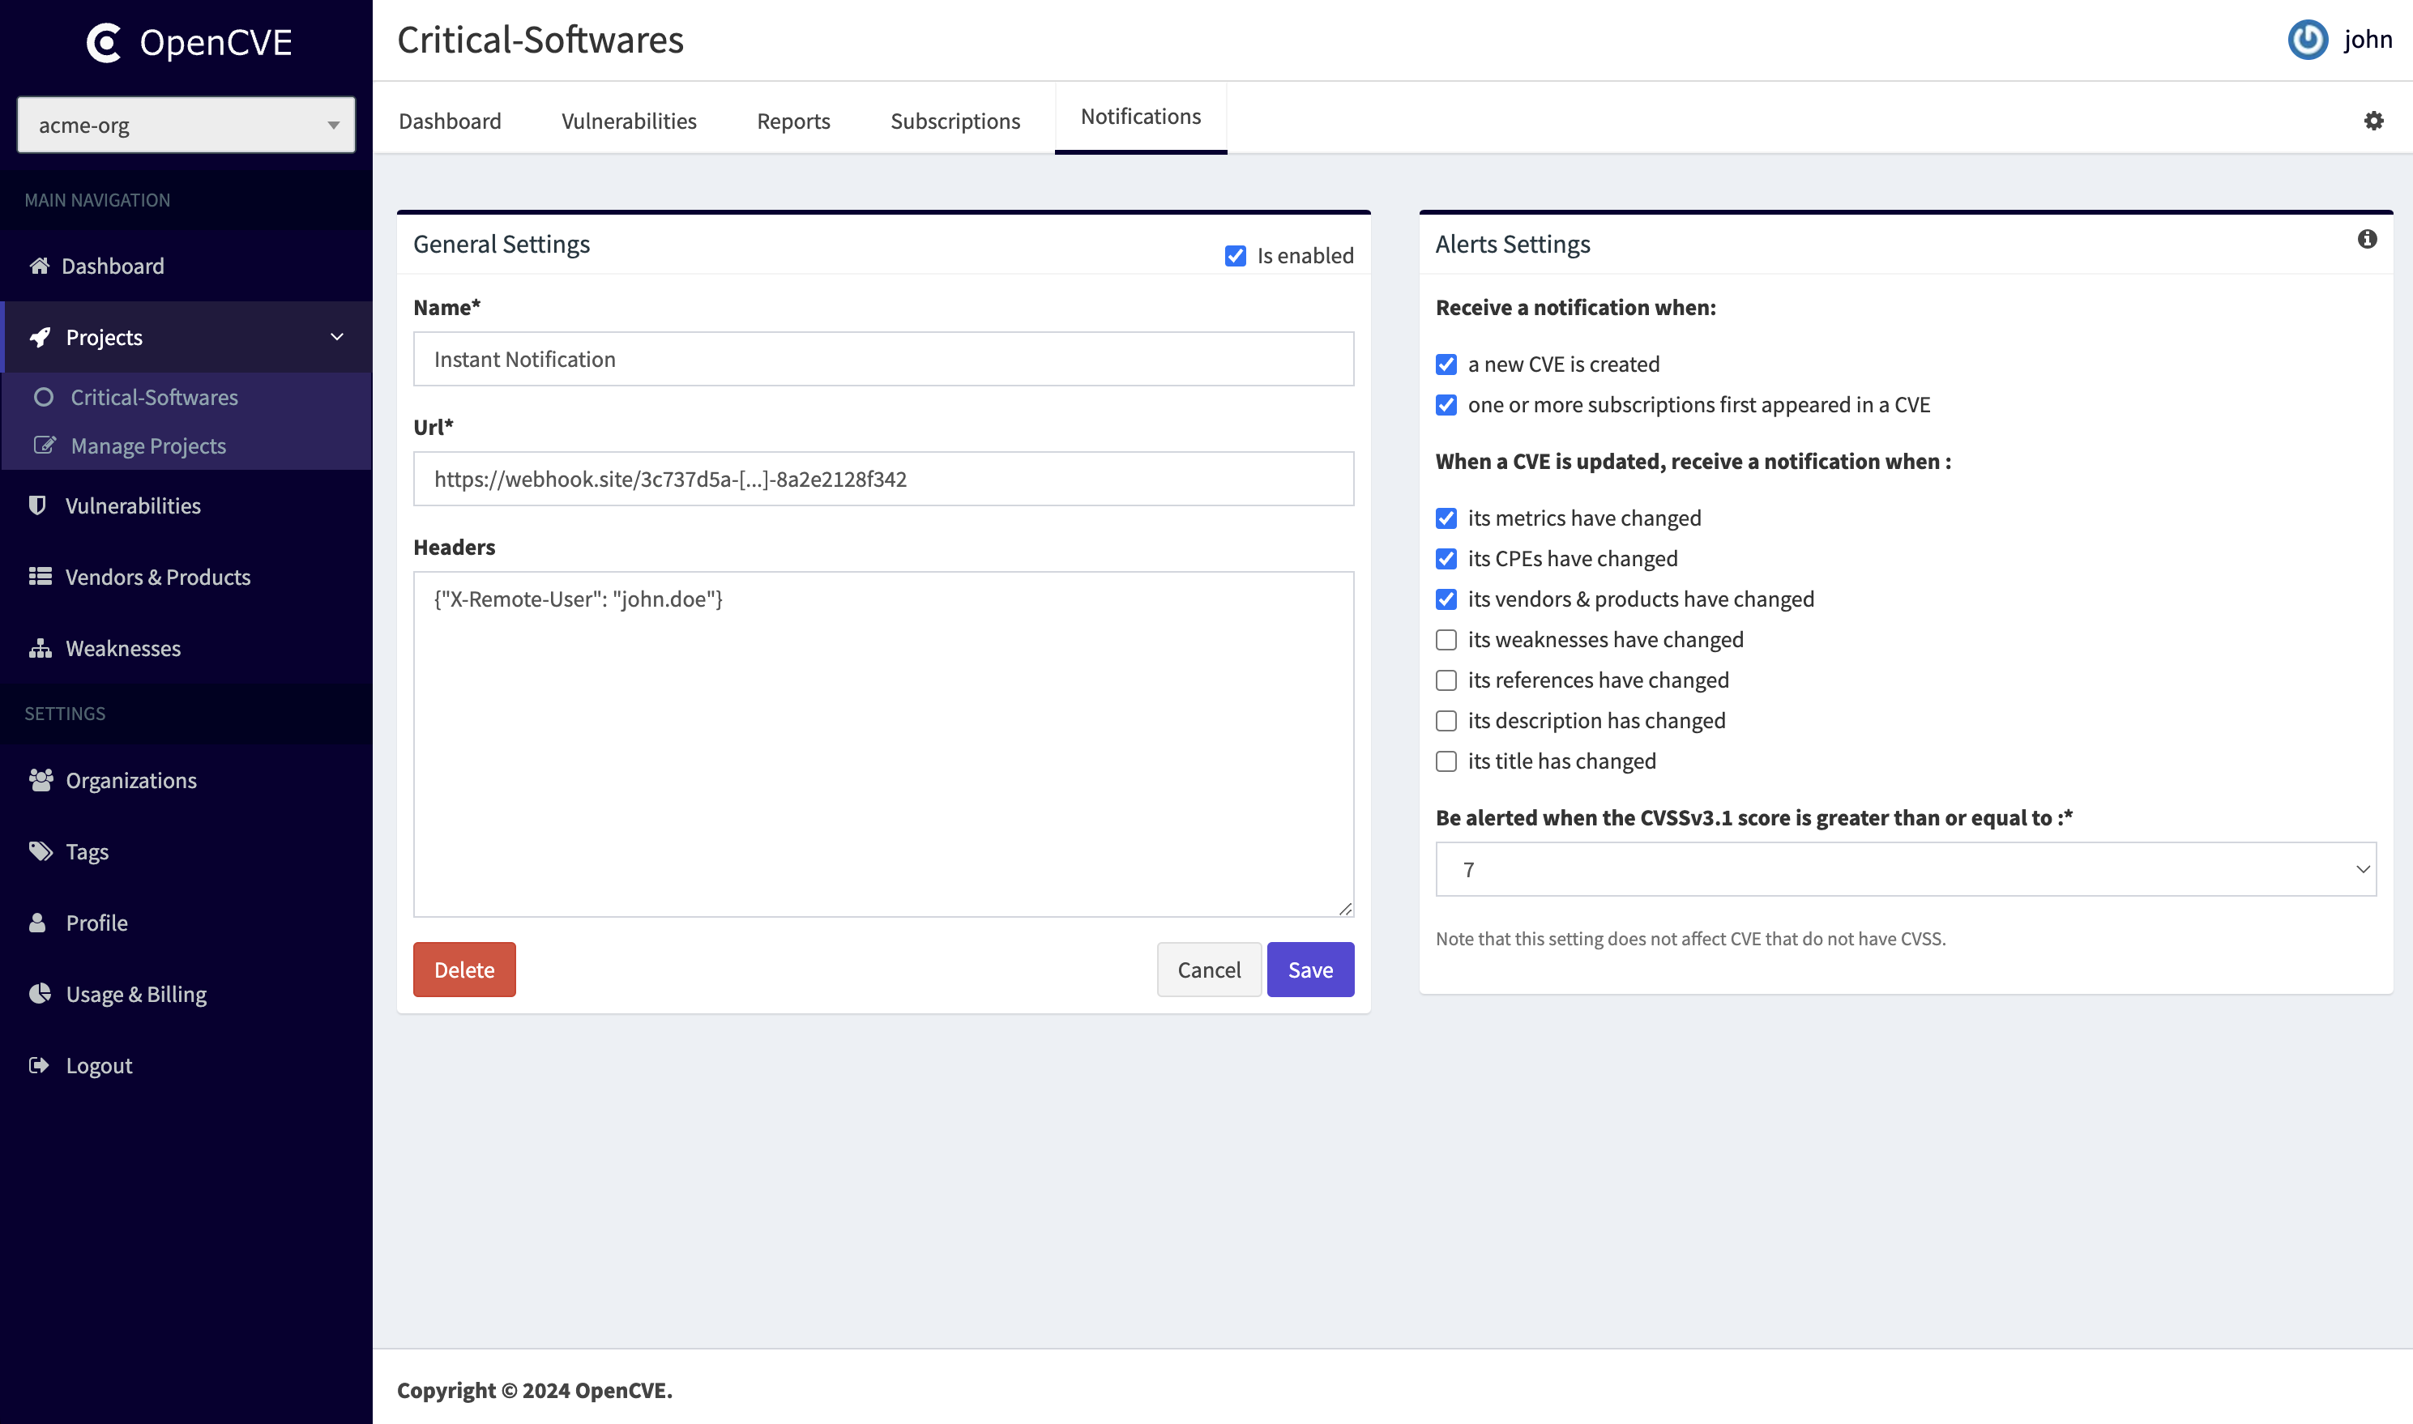The height and width of the screenshot is (1424, 2413).
Task: Open the CVSSv3.1 score dropdown
Action: click(1905, 869)
